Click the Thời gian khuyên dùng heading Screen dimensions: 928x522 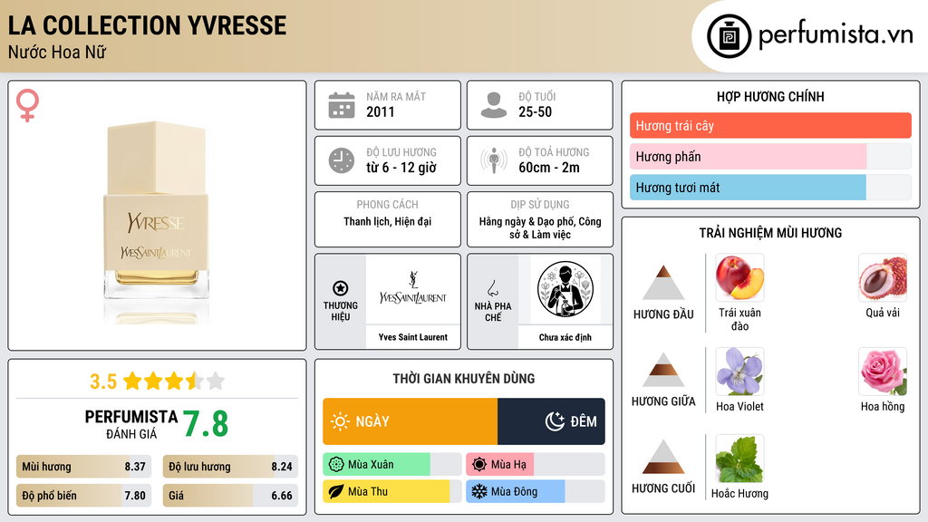(464, 379)
